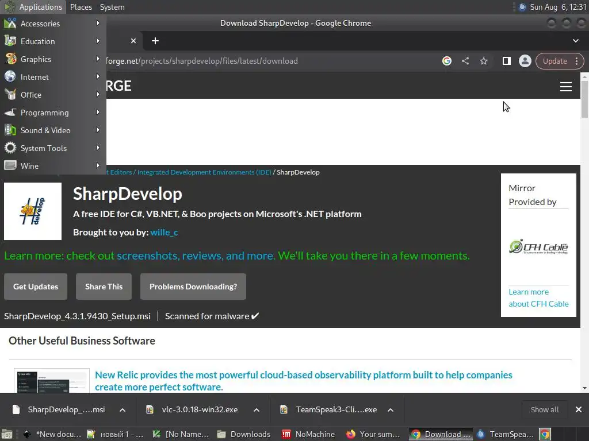Open the Graphics submenu
This screenshot has height=441, width=589.
pyautogui.click(x=53, y=59)
